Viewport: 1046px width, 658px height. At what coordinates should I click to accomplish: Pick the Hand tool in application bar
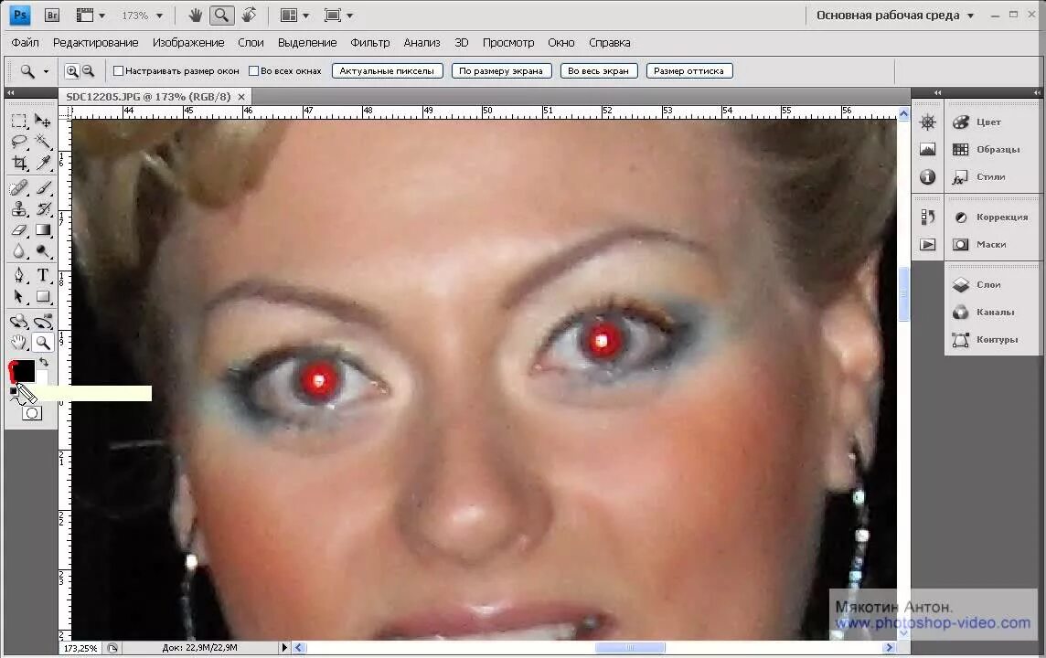tap(195, 15)
